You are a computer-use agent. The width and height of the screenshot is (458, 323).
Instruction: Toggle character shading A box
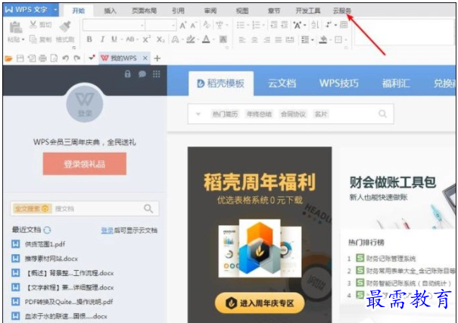point(223,39)
